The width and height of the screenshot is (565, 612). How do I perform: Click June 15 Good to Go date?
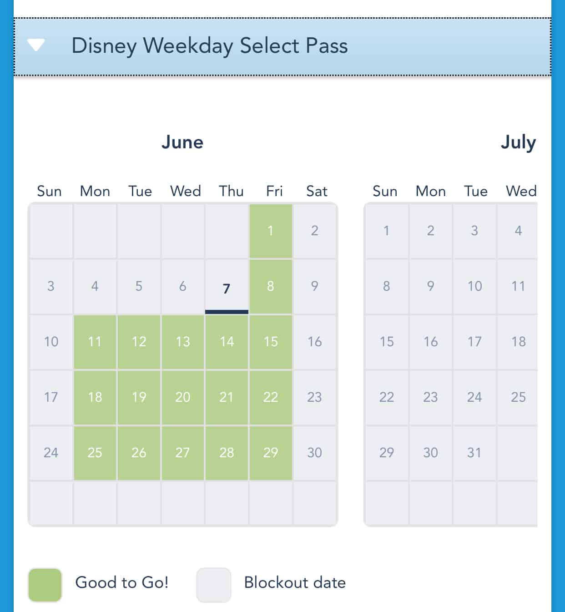click(271, 342)
